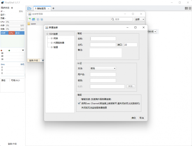Click the red upload arrow icon

click(x=1, y=51)
